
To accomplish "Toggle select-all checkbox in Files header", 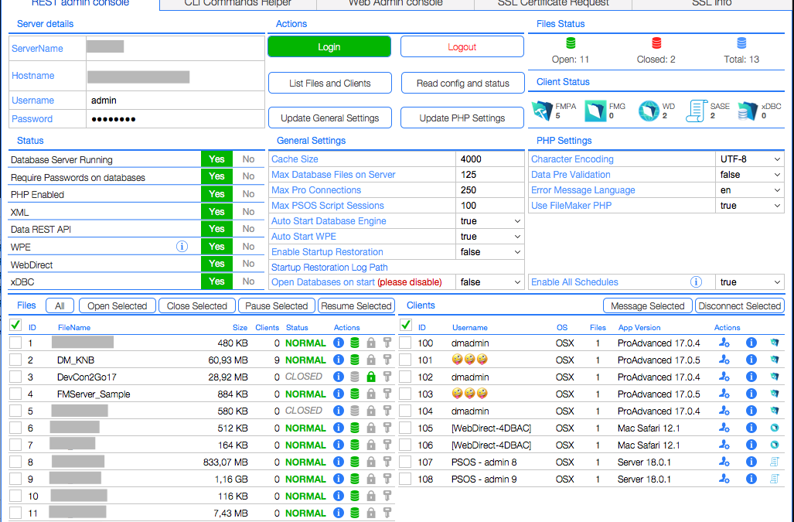I will (15, 325).
